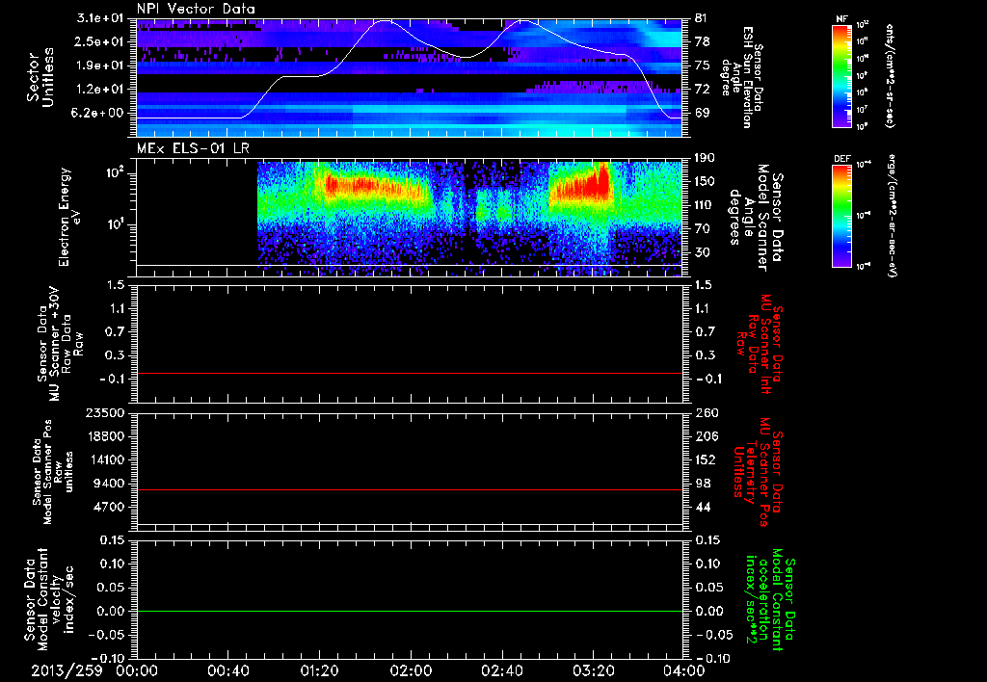Click the green "Model Constant acceleration" label
This screenshot has height=682, width=987.
coord(770,601)
